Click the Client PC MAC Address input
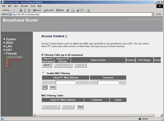Screen dimensions: 164x121 [x=66, y=82]
